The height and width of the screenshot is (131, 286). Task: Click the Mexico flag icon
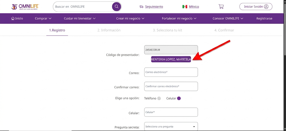[x=185, y=7]
